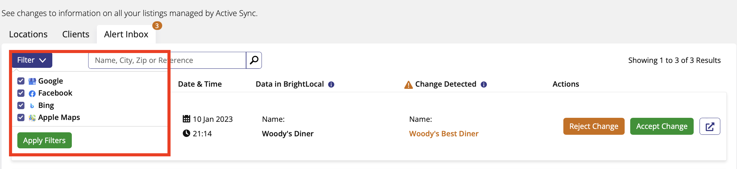Collapse the Filter dropdown
This screenshot has width=737, height=169.
32,60
